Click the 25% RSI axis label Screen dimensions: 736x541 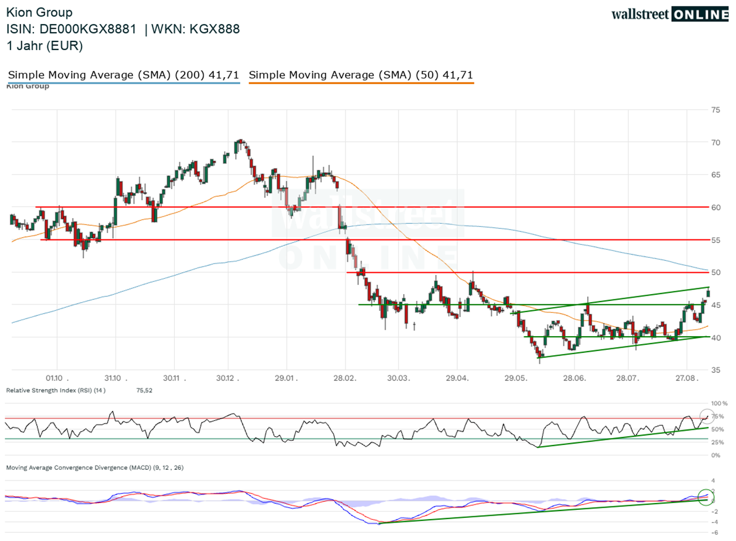tap(718, 442)
